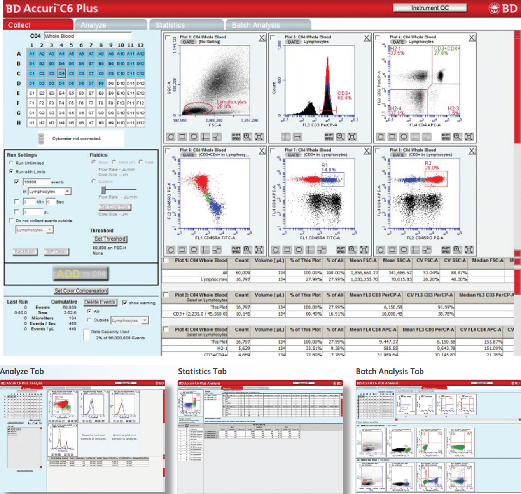This screenshot has height=494, width=521.
Task: Select rectangle gate tool in Plot 6
Action: click(x=182, y=250)
